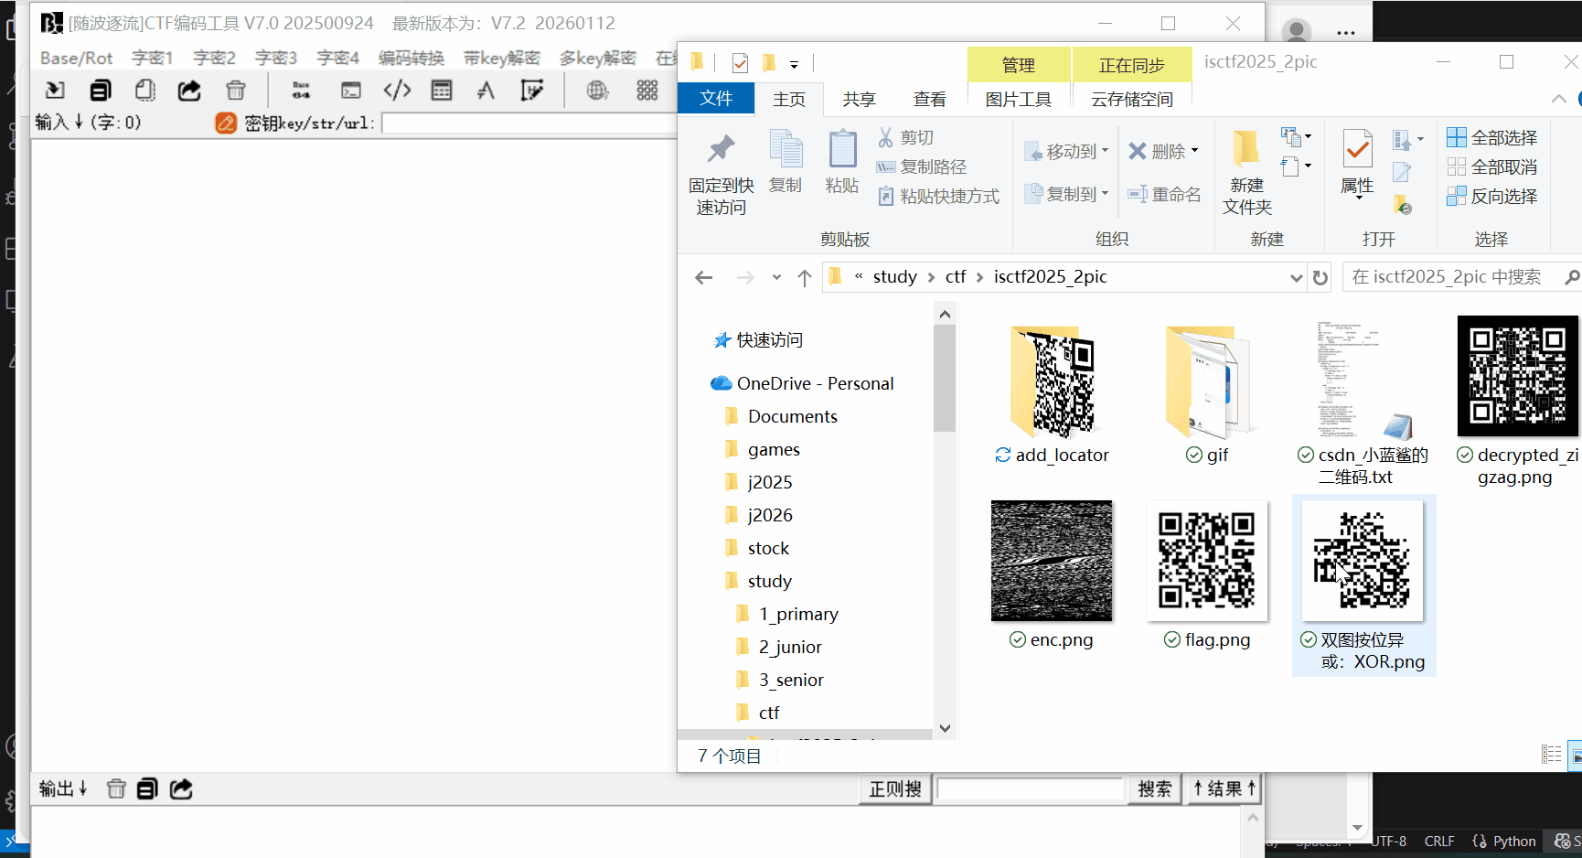1582x858 pixels.
Task: Open the table calculator icon in CTF toolbar
Action: 442,90
